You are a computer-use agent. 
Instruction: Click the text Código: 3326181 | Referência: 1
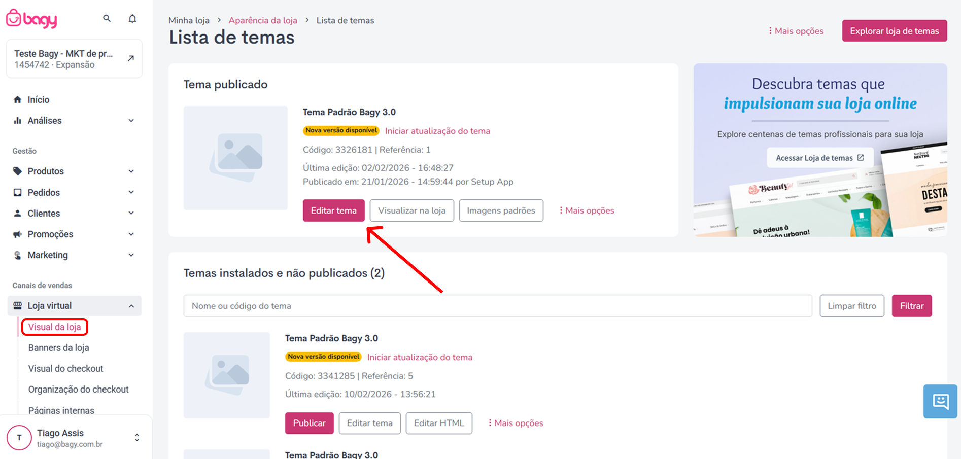point(367,150)
